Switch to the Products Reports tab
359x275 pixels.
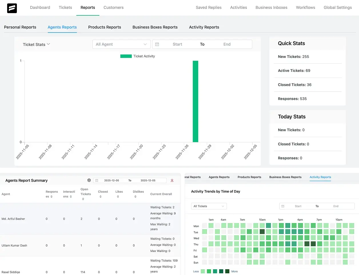coord(105,27)
